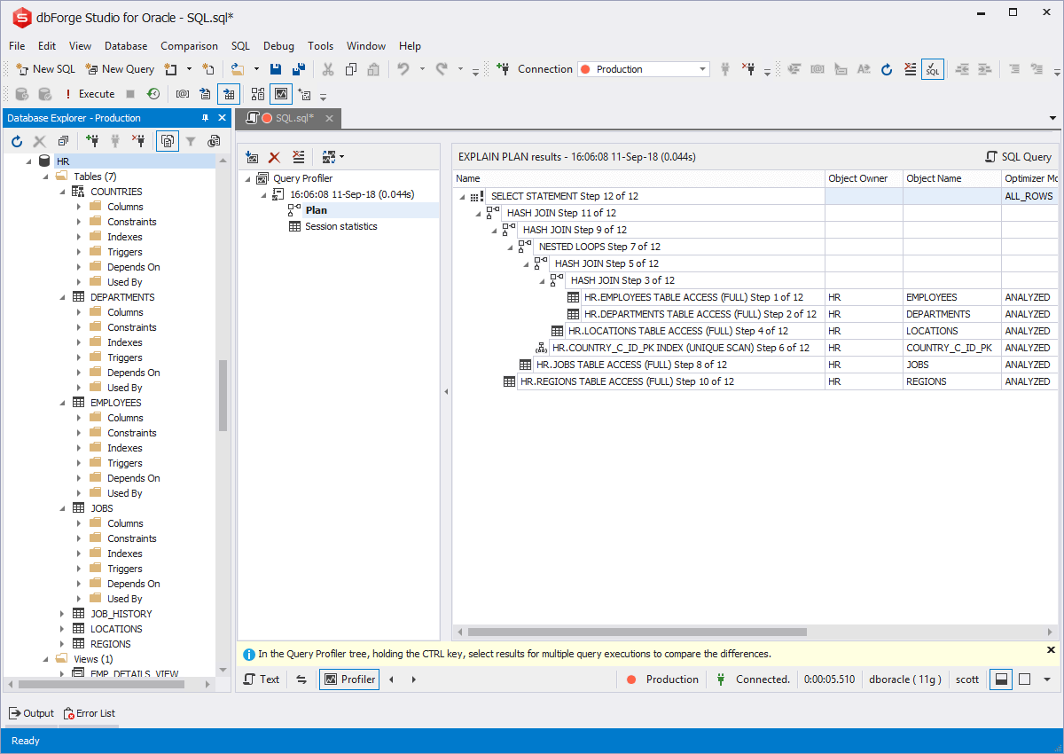Switch to the Text view
The height and width of the screenshot is (754, 1064).
tap(262, 679)
